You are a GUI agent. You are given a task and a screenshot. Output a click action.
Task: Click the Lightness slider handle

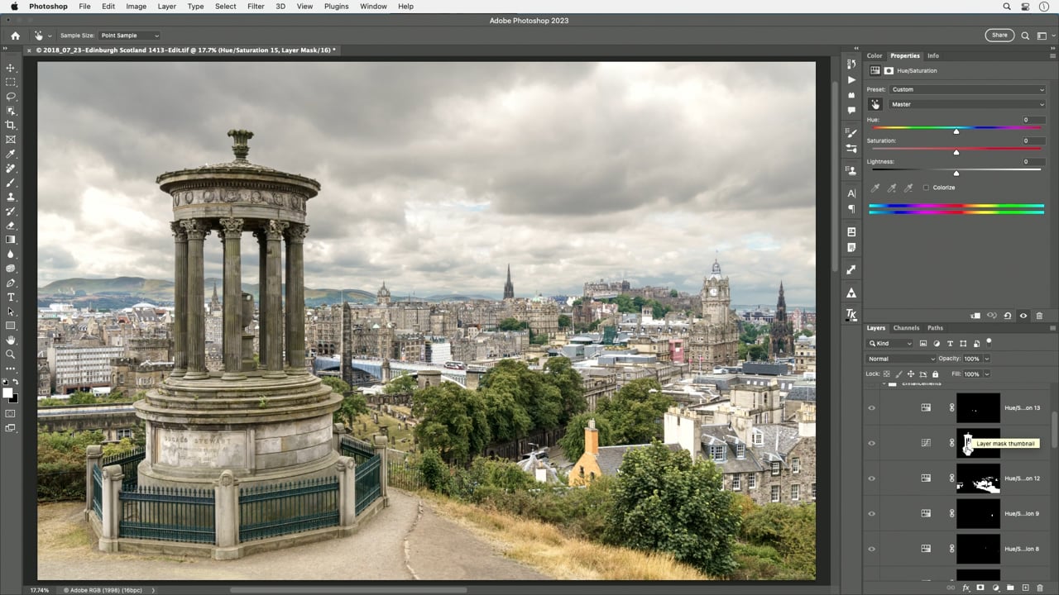click(956, 173)
